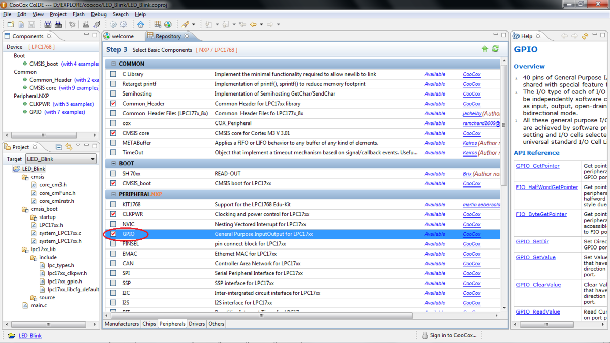Uncheck the CLKPWR checkbox

click(113, 214)
